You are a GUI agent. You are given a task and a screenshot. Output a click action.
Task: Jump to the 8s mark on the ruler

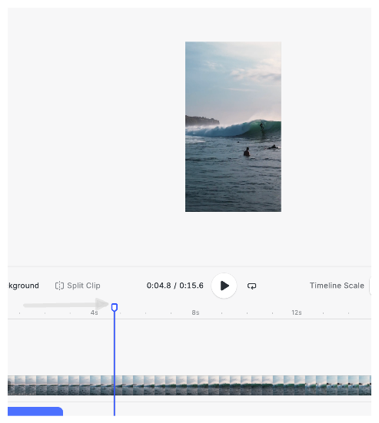195,312
